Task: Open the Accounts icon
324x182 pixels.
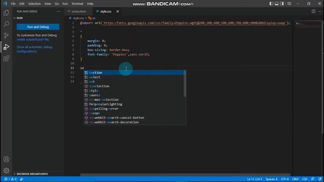Action: 6,159
